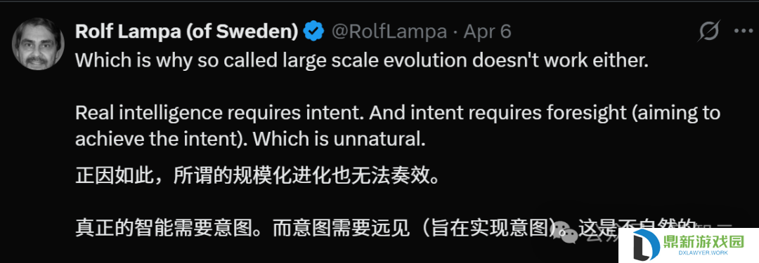The image size is (759, 263).
Task: Click the "Which is unnatural." sentence
Action: click(x=339, y=140)
